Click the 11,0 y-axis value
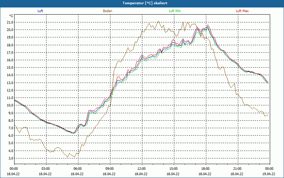284x178 pixels. coord(10,98)
